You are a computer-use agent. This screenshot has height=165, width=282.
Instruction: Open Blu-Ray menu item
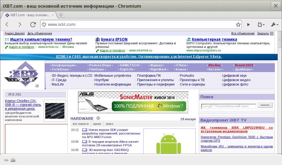tap(215, 65)
